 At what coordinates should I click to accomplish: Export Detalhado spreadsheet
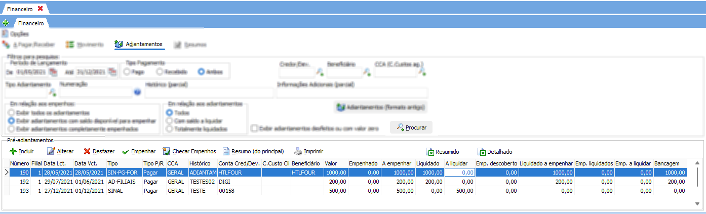pyautogui.click(x=495, y=151)
